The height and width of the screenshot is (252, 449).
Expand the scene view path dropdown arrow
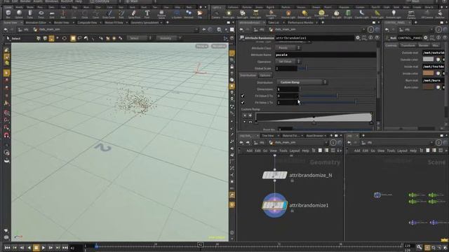196,29
